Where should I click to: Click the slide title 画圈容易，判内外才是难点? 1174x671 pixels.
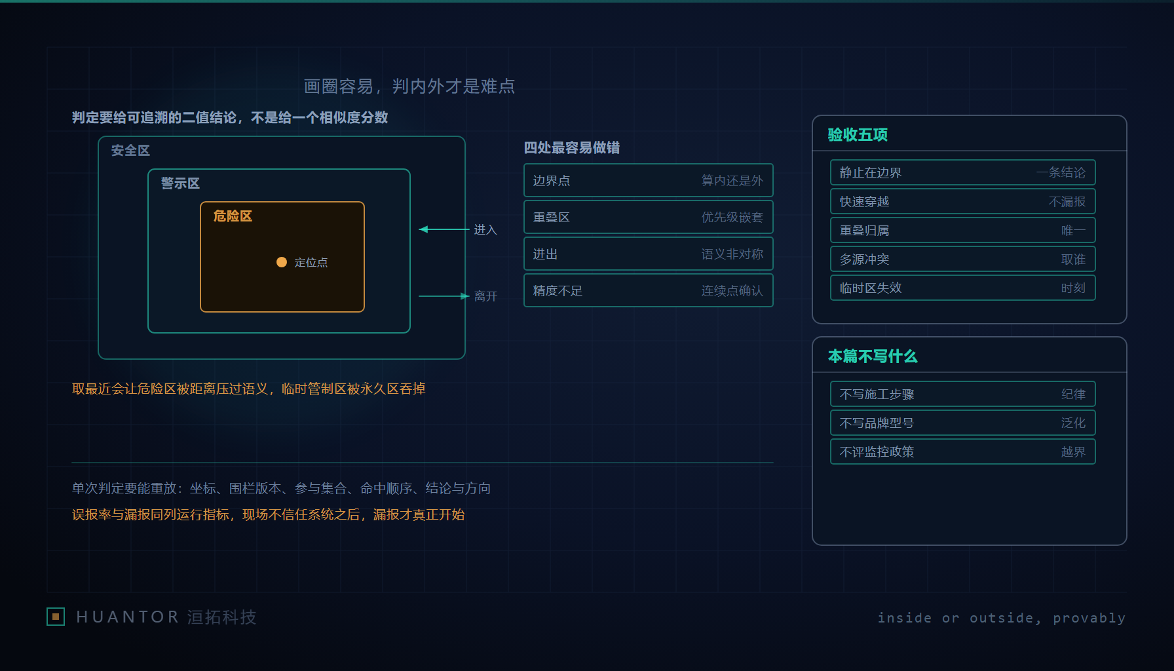[x=409, y=86]
